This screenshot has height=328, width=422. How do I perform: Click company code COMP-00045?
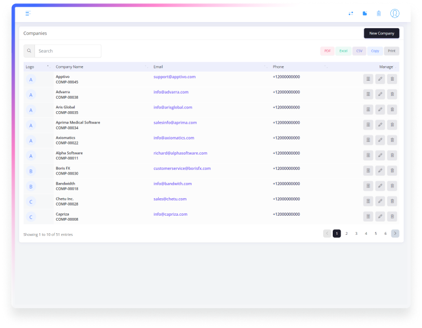tap(67, 82)
